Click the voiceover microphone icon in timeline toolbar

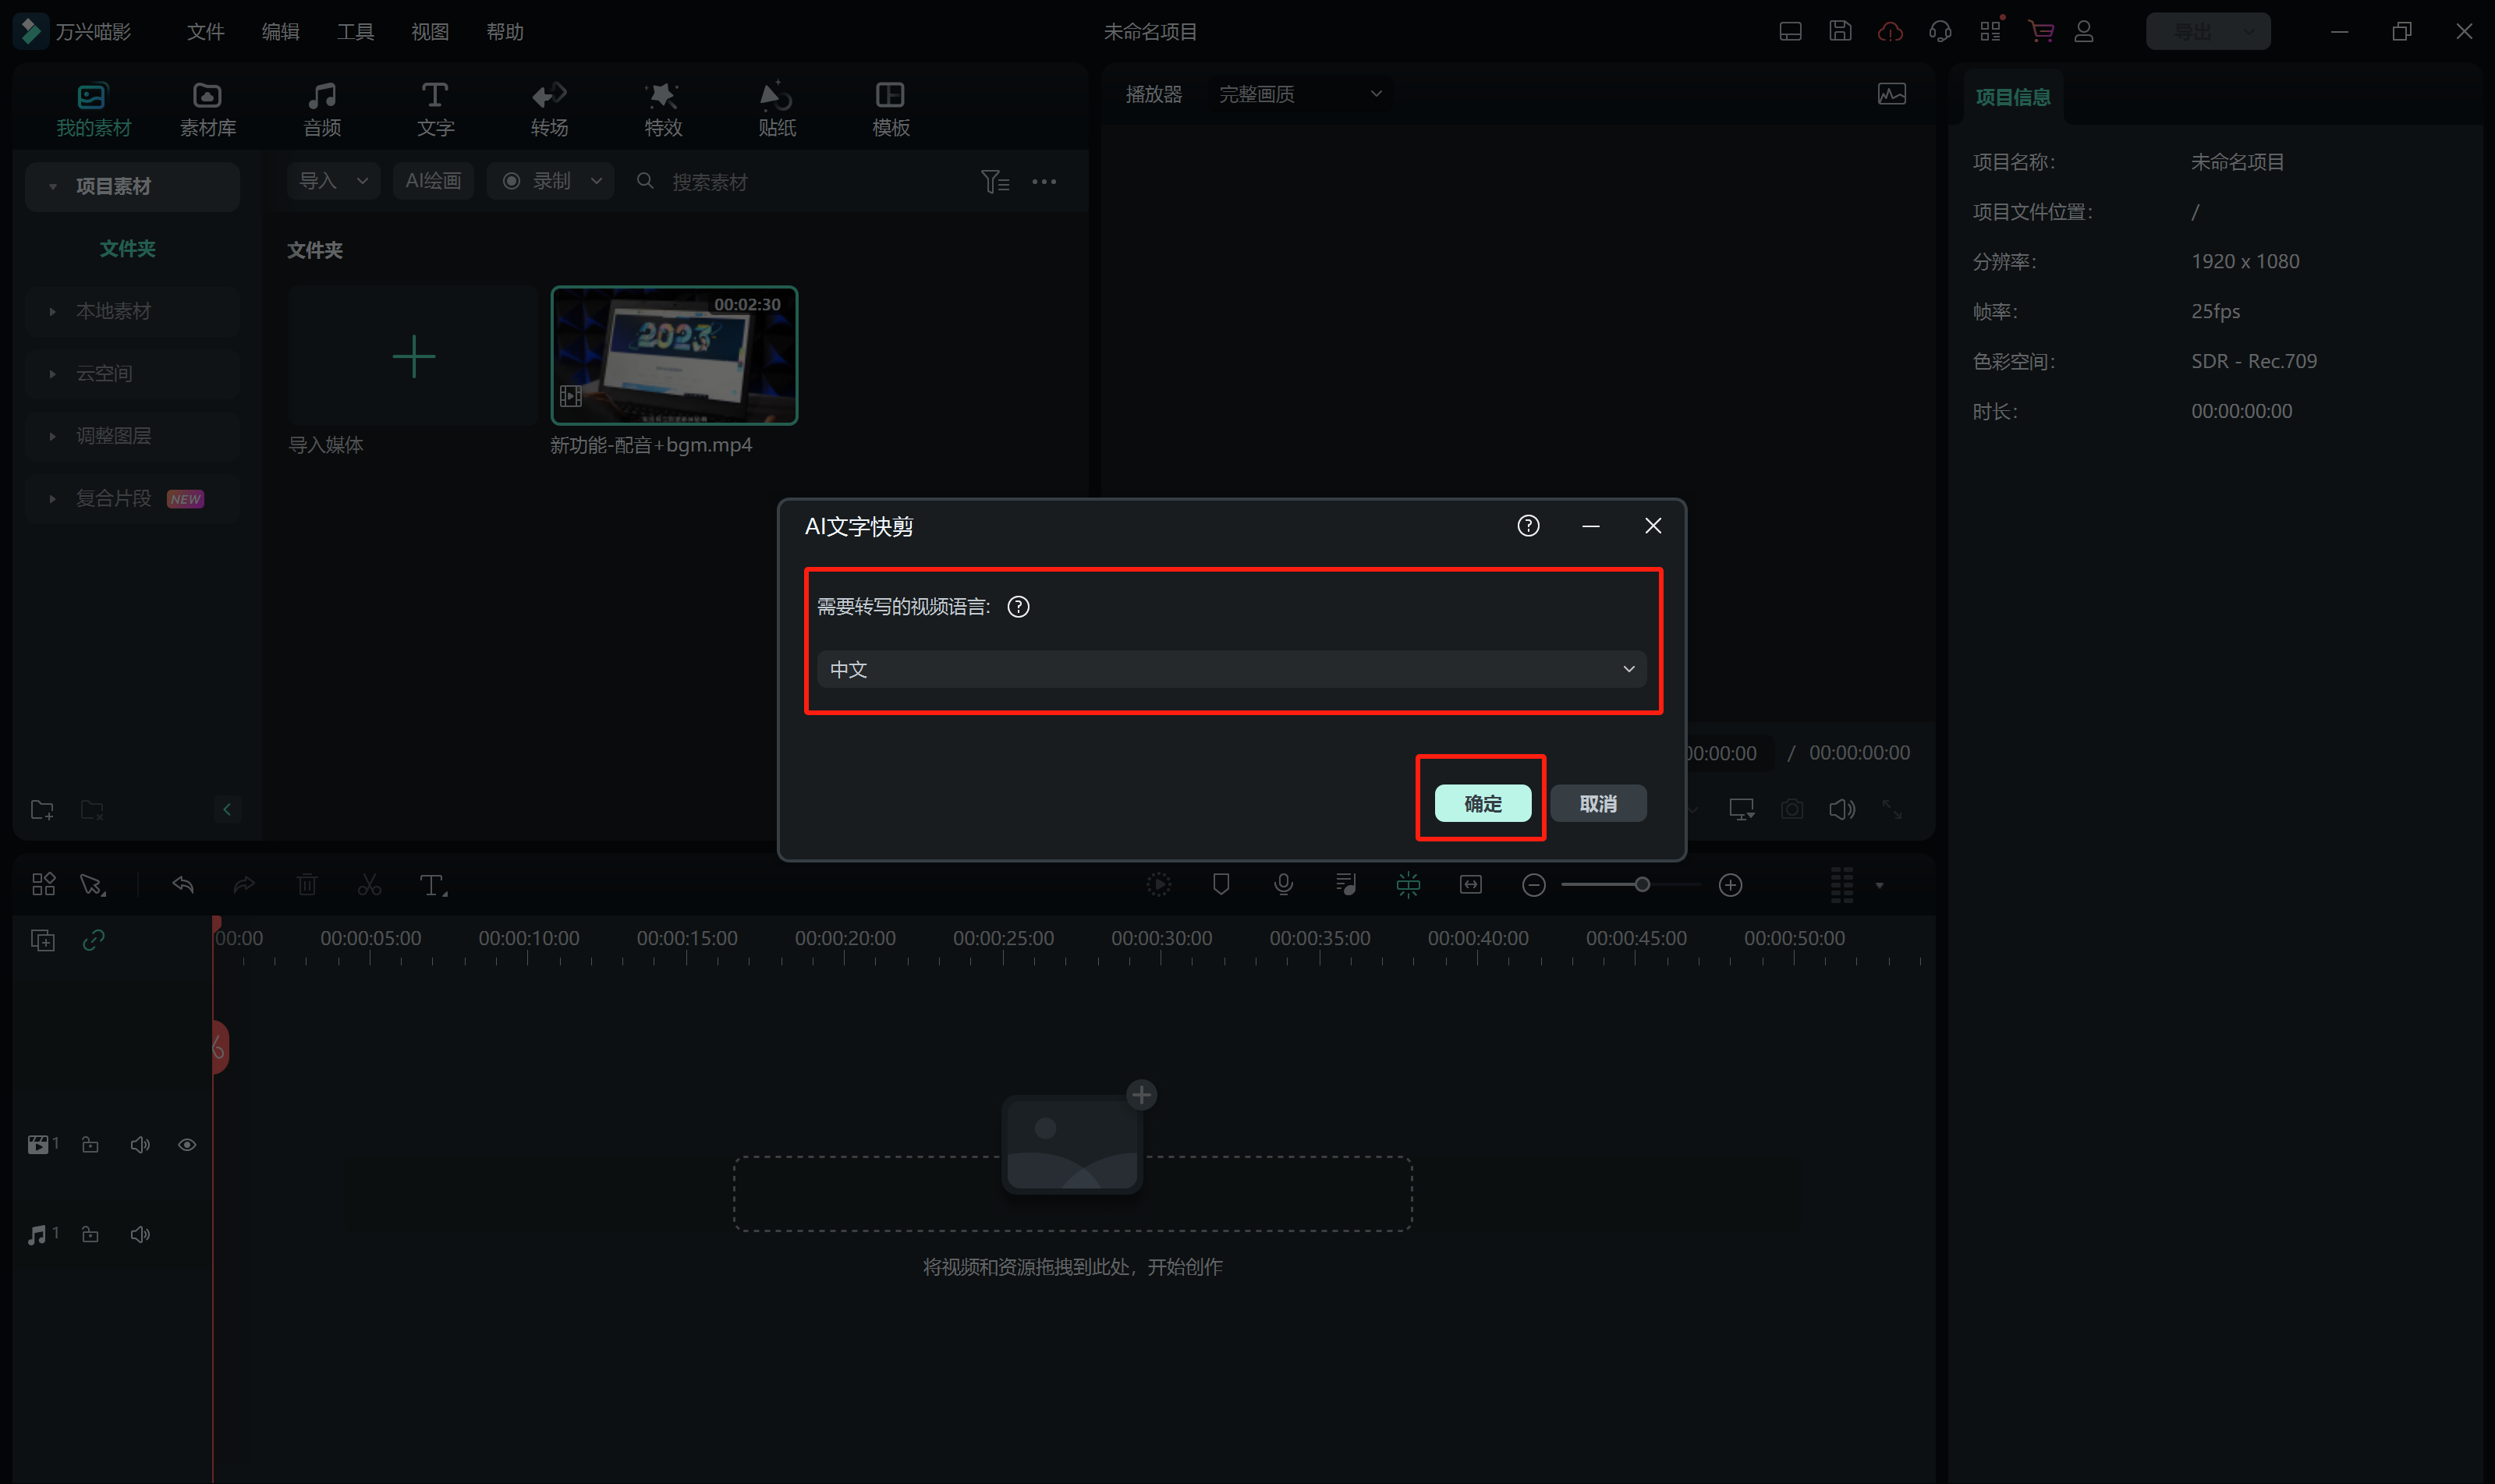coord(1283,884)
